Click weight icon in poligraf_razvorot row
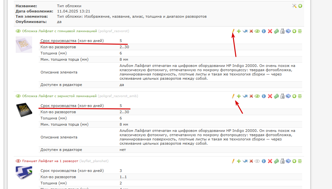This screenshot has width=332, height=189. click(282, 31)
